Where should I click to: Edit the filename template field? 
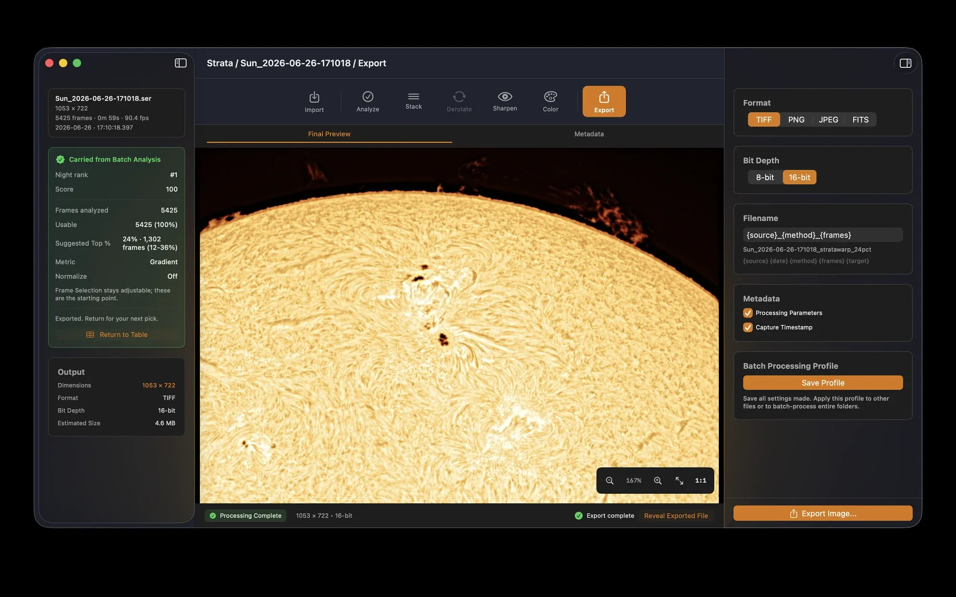click(823, 235)
